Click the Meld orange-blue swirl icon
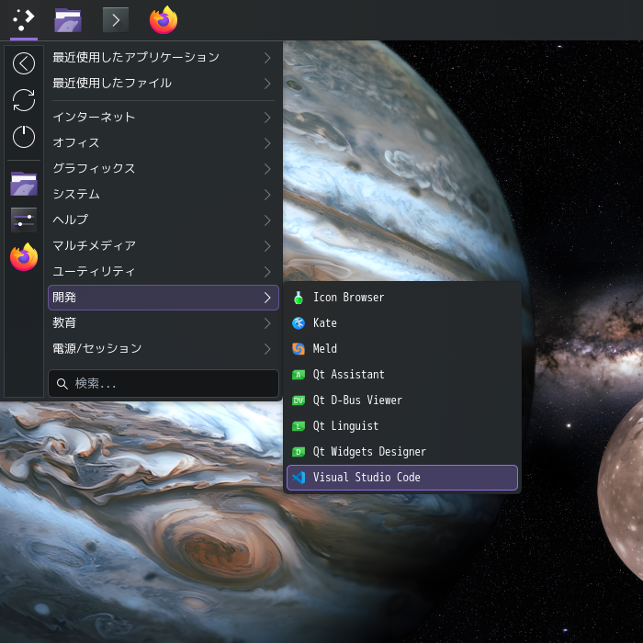This screenshot has width=643, height=643. pos(299,349)
